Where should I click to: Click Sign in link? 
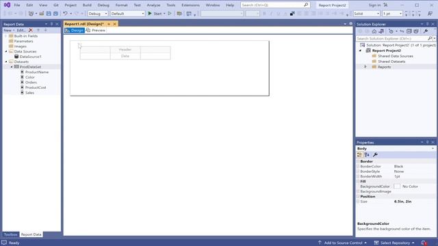pos(374,5)
